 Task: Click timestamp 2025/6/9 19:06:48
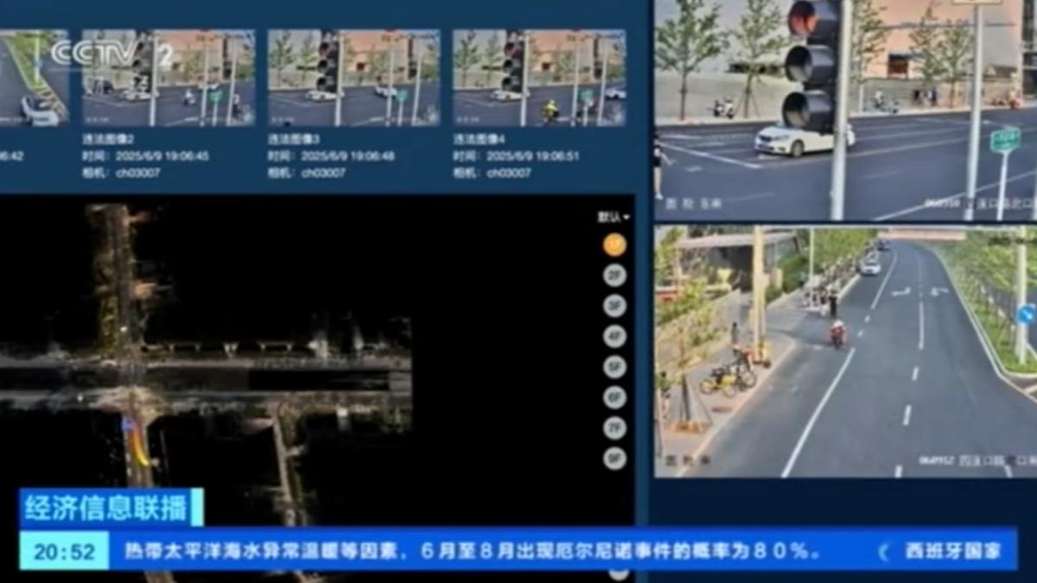tap(347, 156)
